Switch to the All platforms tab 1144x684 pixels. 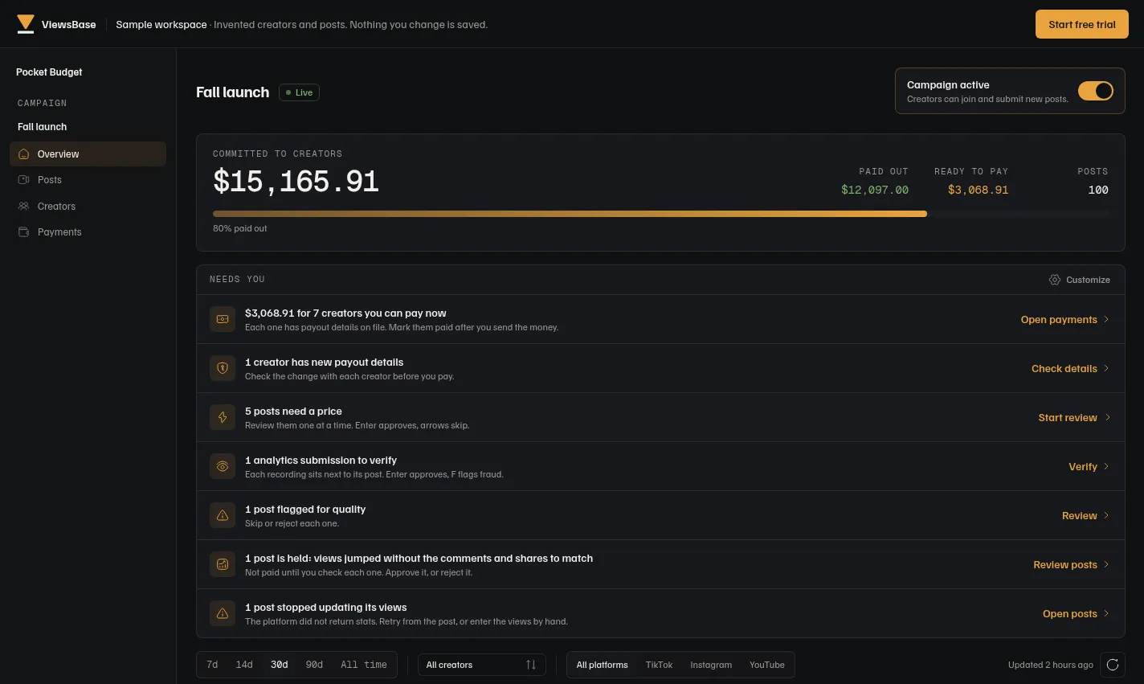(603, 665)
